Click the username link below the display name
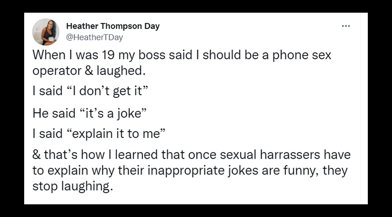The width and height of the screenshot is (392, 217). tap(95, 37)
